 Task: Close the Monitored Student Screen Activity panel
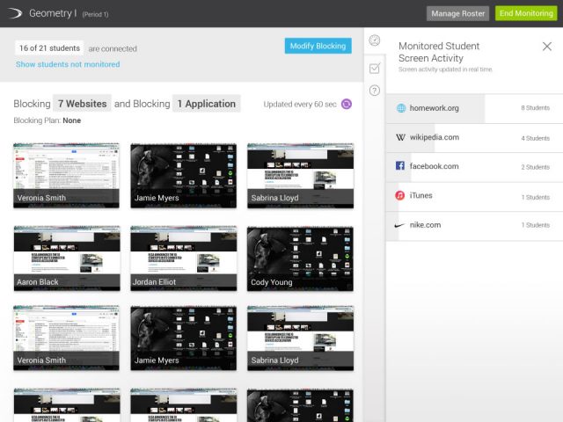(x=546, y=47)
